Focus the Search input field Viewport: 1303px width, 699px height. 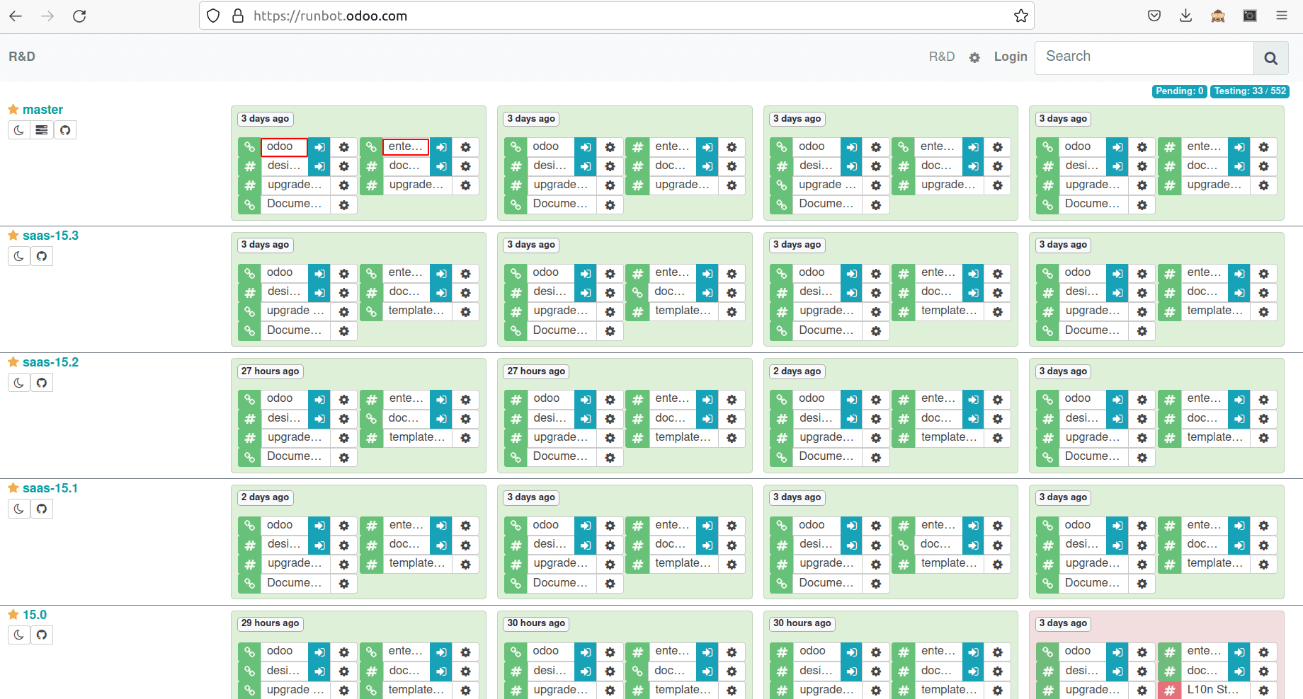pos(1144,57)
